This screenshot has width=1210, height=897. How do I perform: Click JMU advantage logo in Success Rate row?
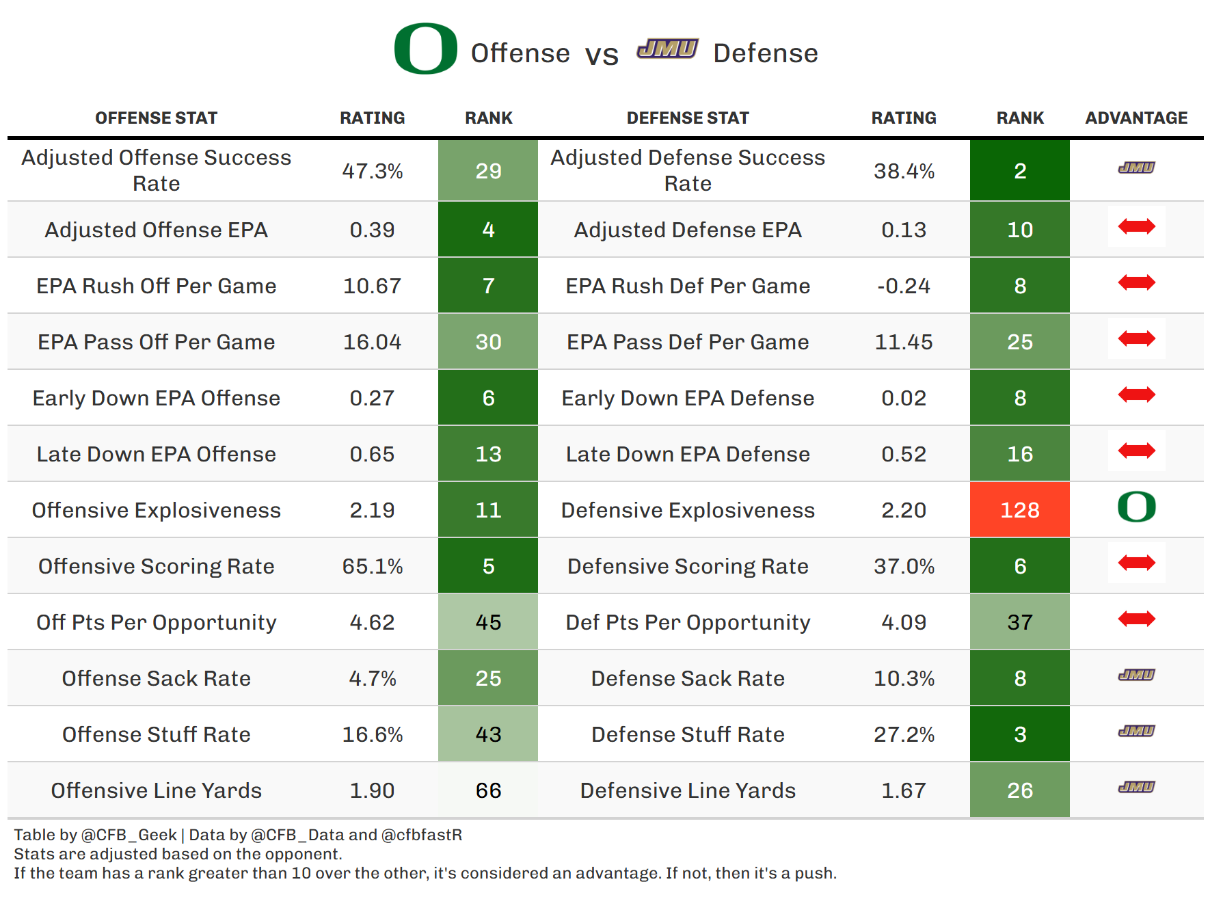[1136, 168]
